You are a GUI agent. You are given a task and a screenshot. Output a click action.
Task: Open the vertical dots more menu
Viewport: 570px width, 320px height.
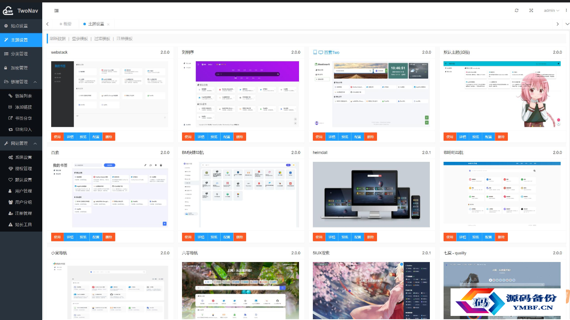(566, 11)
